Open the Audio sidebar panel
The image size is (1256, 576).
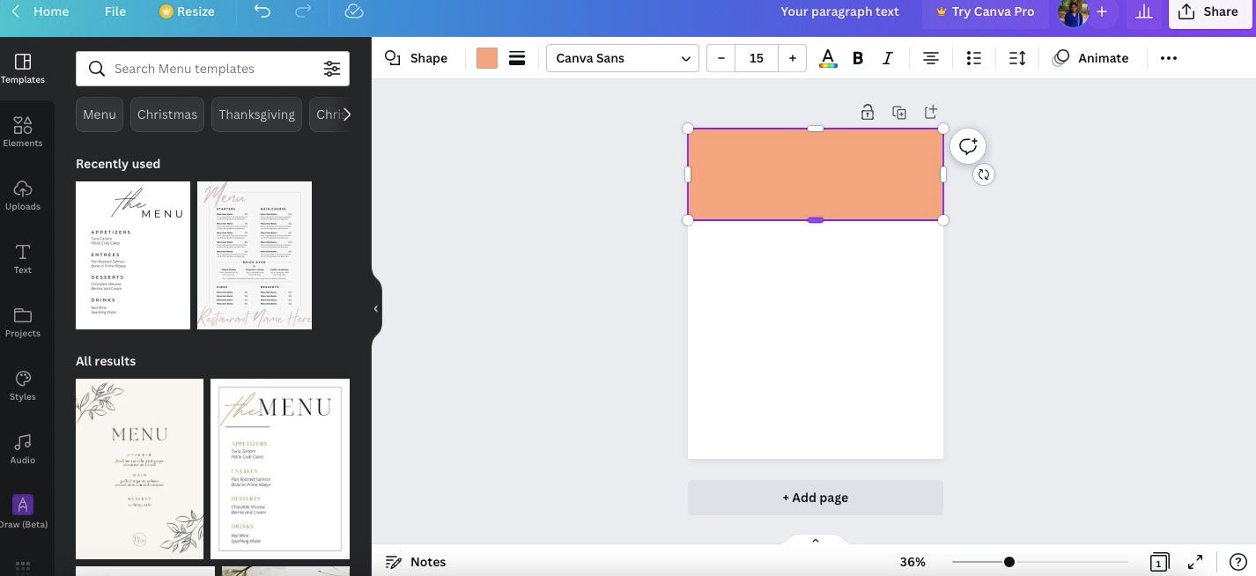coord(23,449)
